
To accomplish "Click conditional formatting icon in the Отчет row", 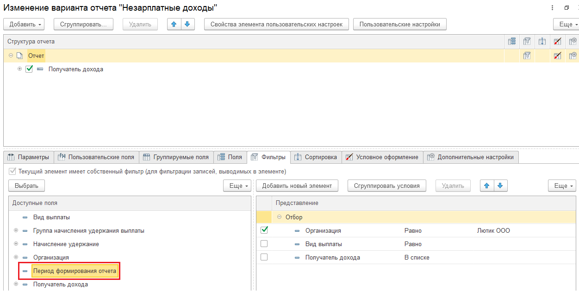I will point(557,56).
